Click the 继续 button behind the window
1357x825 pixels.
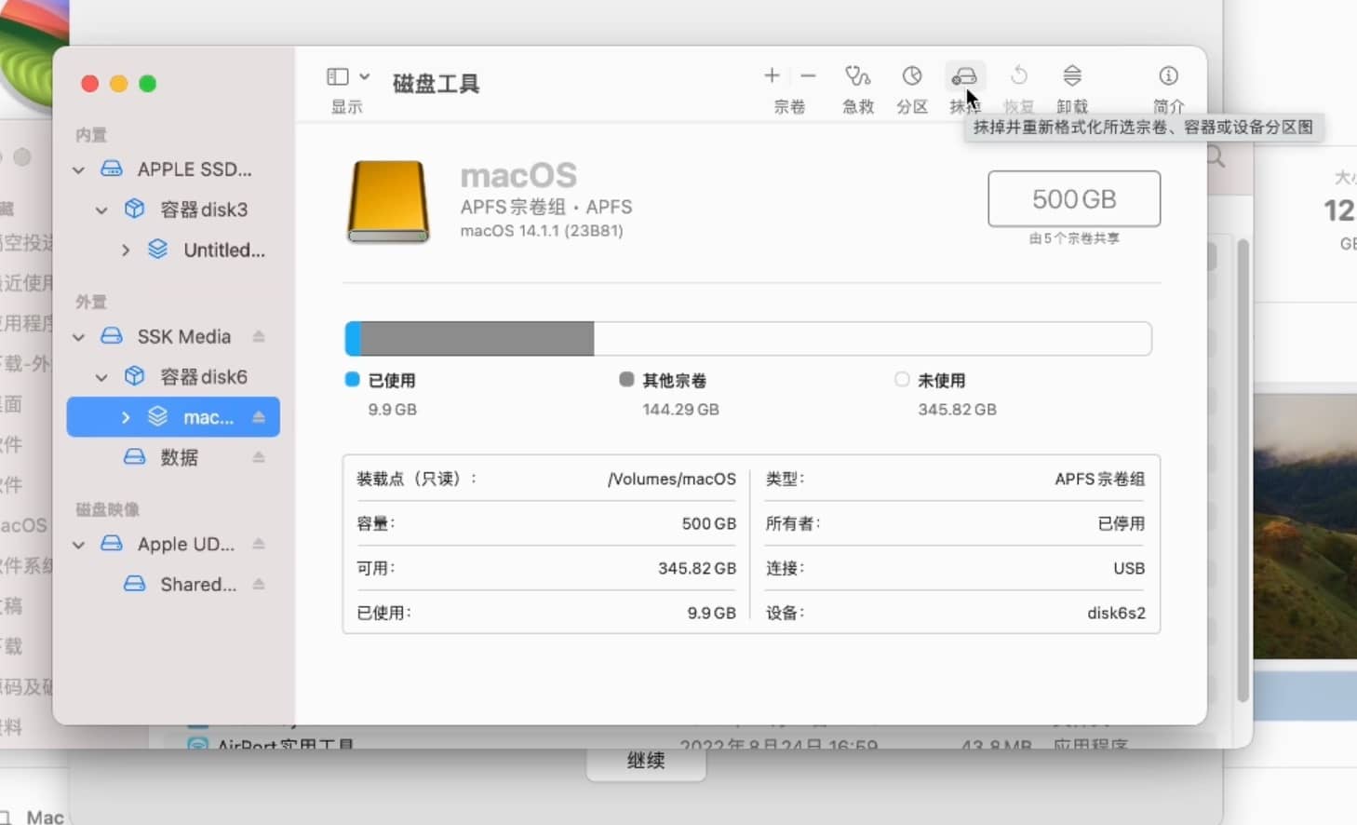click(x=646, y=762)
